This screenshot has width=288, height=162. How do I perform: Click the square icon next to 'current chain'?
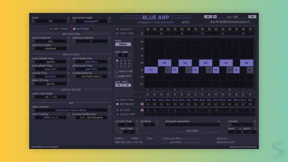137,121
